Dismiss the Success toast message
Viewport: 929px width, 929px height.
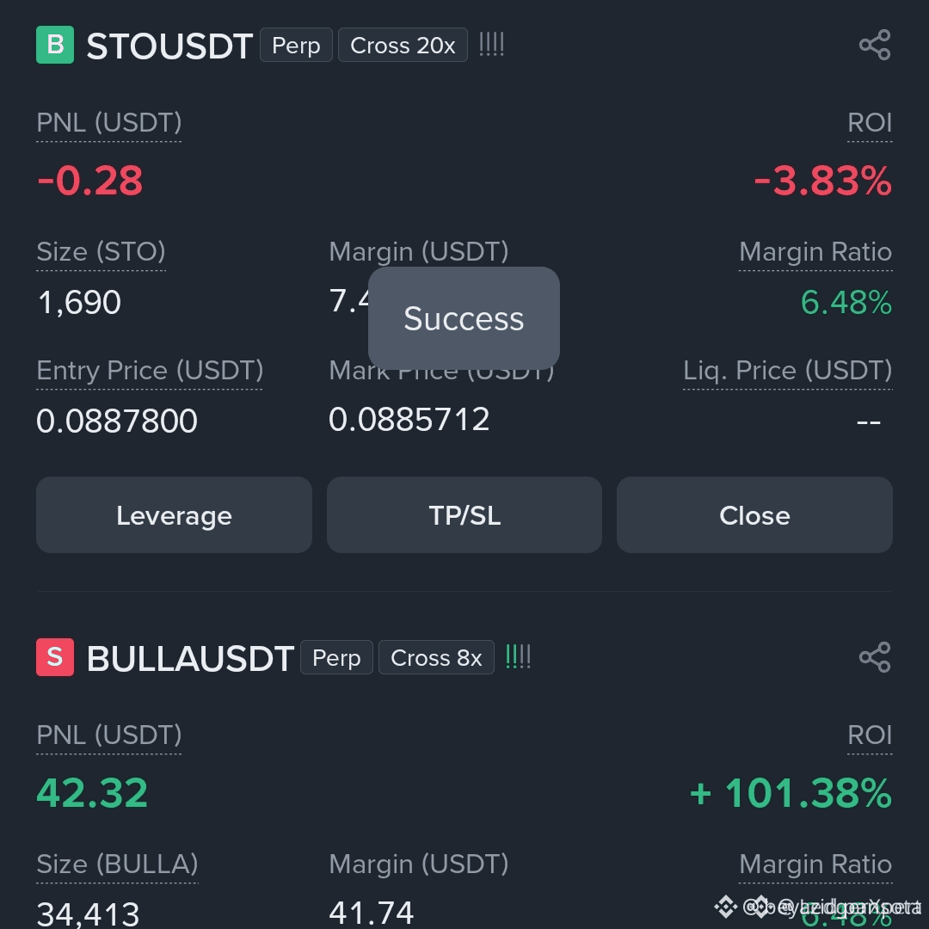click(x=464, y=318)
